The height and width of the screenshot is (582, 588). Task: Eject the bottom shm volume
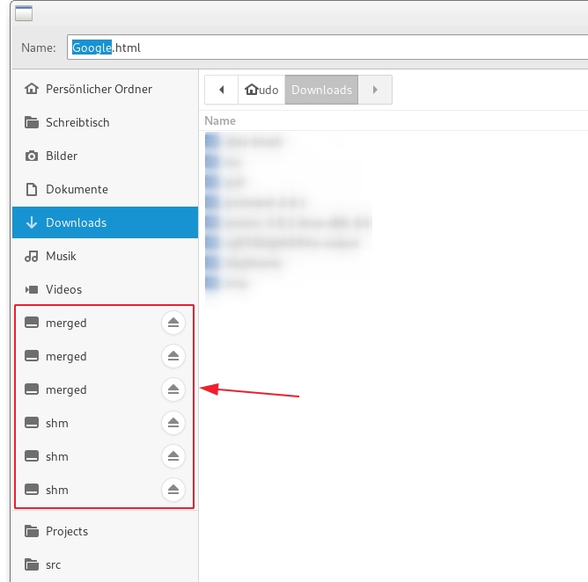click(x=173, y=490)
